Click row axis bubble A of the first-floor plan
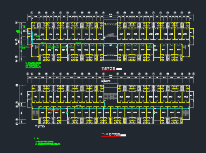The image size is (206, 153). pos(17,61)
